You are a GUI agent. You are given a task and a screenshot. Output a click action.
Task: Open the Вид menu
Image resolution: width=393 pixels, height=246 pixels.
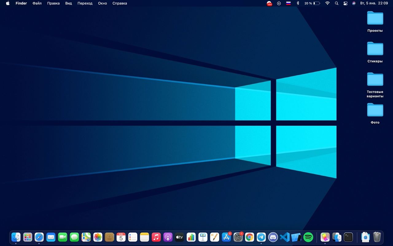coord(68,3)
